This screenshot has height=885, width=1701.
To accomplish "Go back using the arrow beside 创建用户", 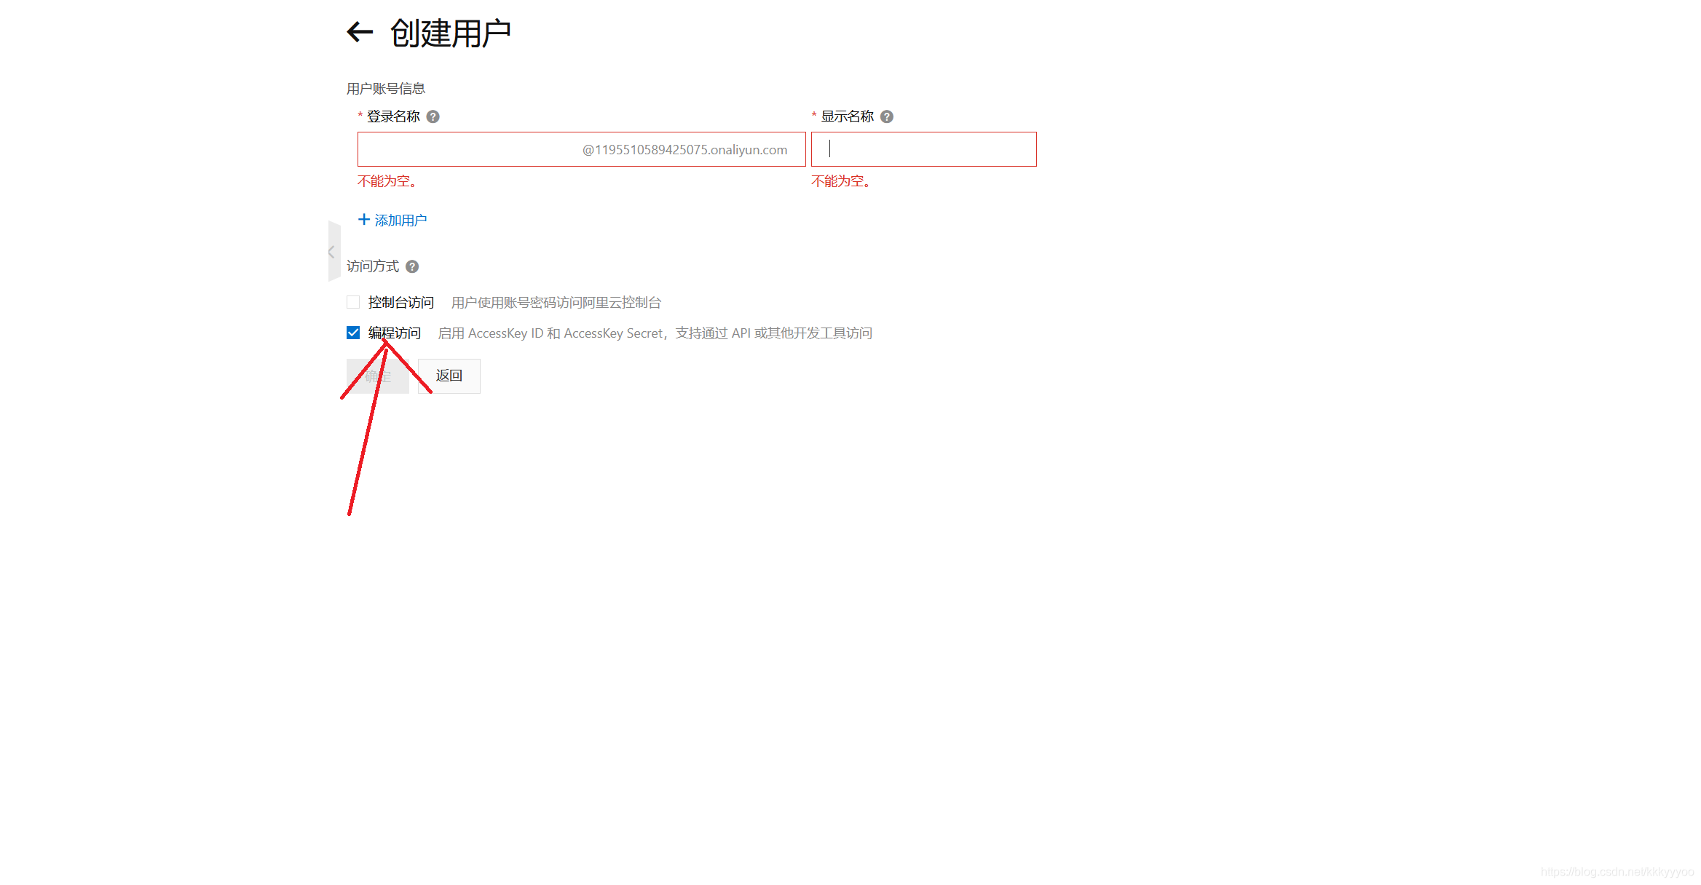I will tap(360, 32).
